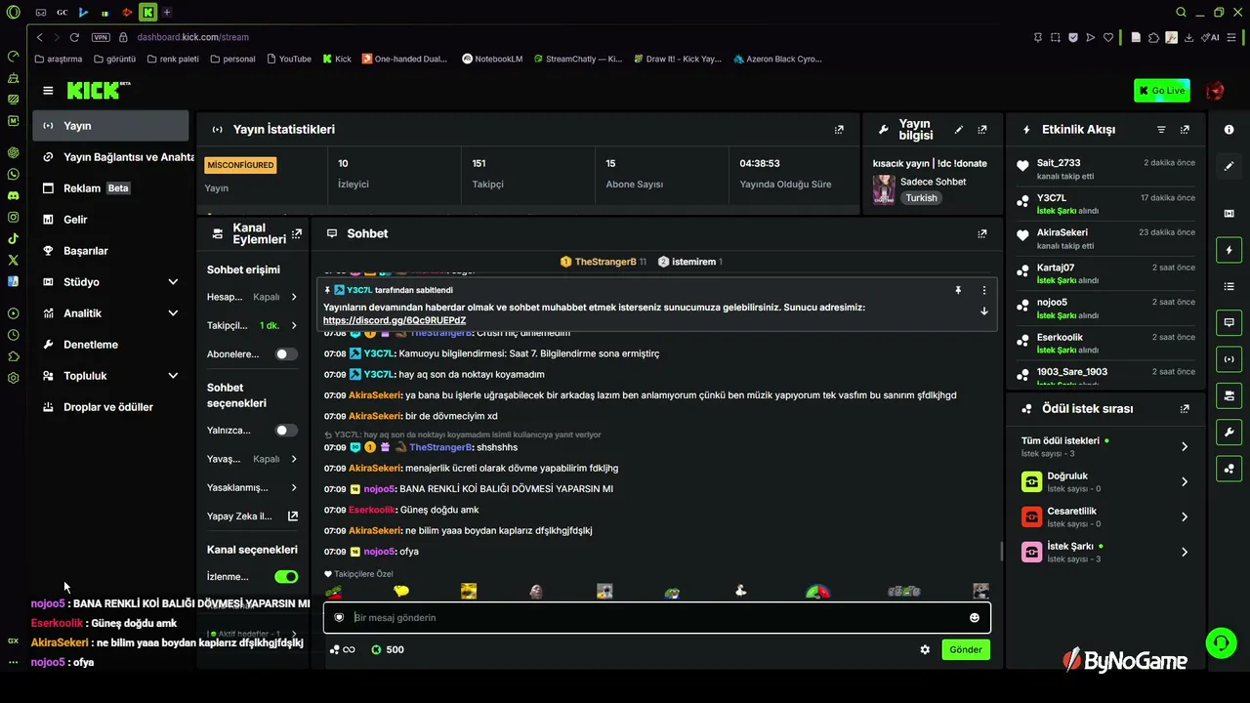Pop out the Yayın İstatistikleri panel
Image resolution: width=1250 pixels, height=703 pixels.
839,130
